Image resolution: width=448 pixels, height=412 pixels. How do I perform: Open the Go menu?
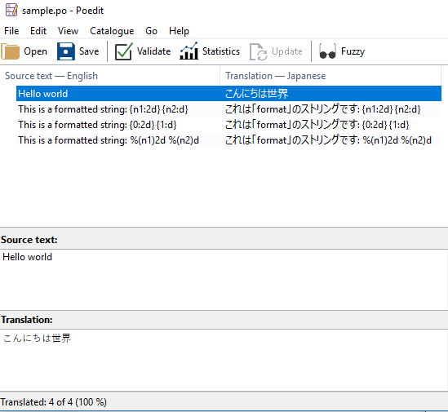(151, 31)
